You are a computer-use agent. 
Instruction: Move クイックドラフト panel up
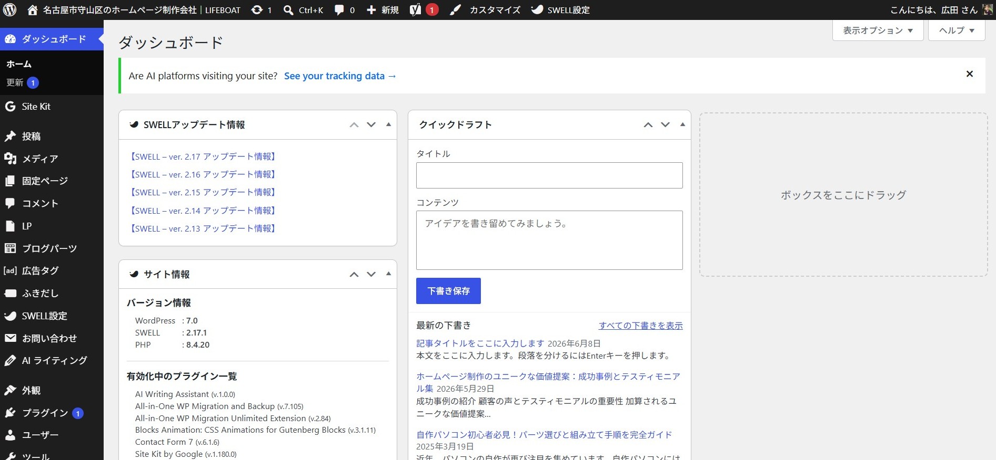(x=648, y=125)
